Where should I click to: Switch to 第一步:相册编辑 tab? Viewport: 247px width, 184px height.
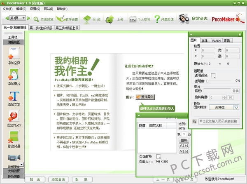pyautogui.click(x=15, y=28)
